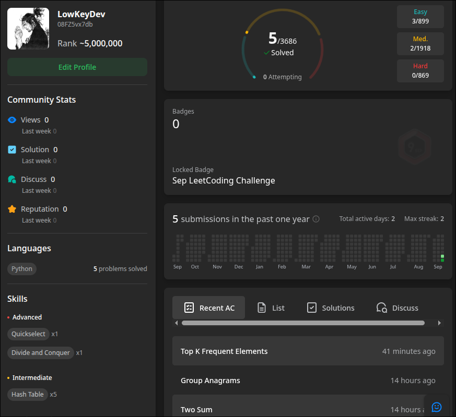The image size is (456, 417).
Task: Click the tab bar left scroll arrow
Action: tap(176, 323)
